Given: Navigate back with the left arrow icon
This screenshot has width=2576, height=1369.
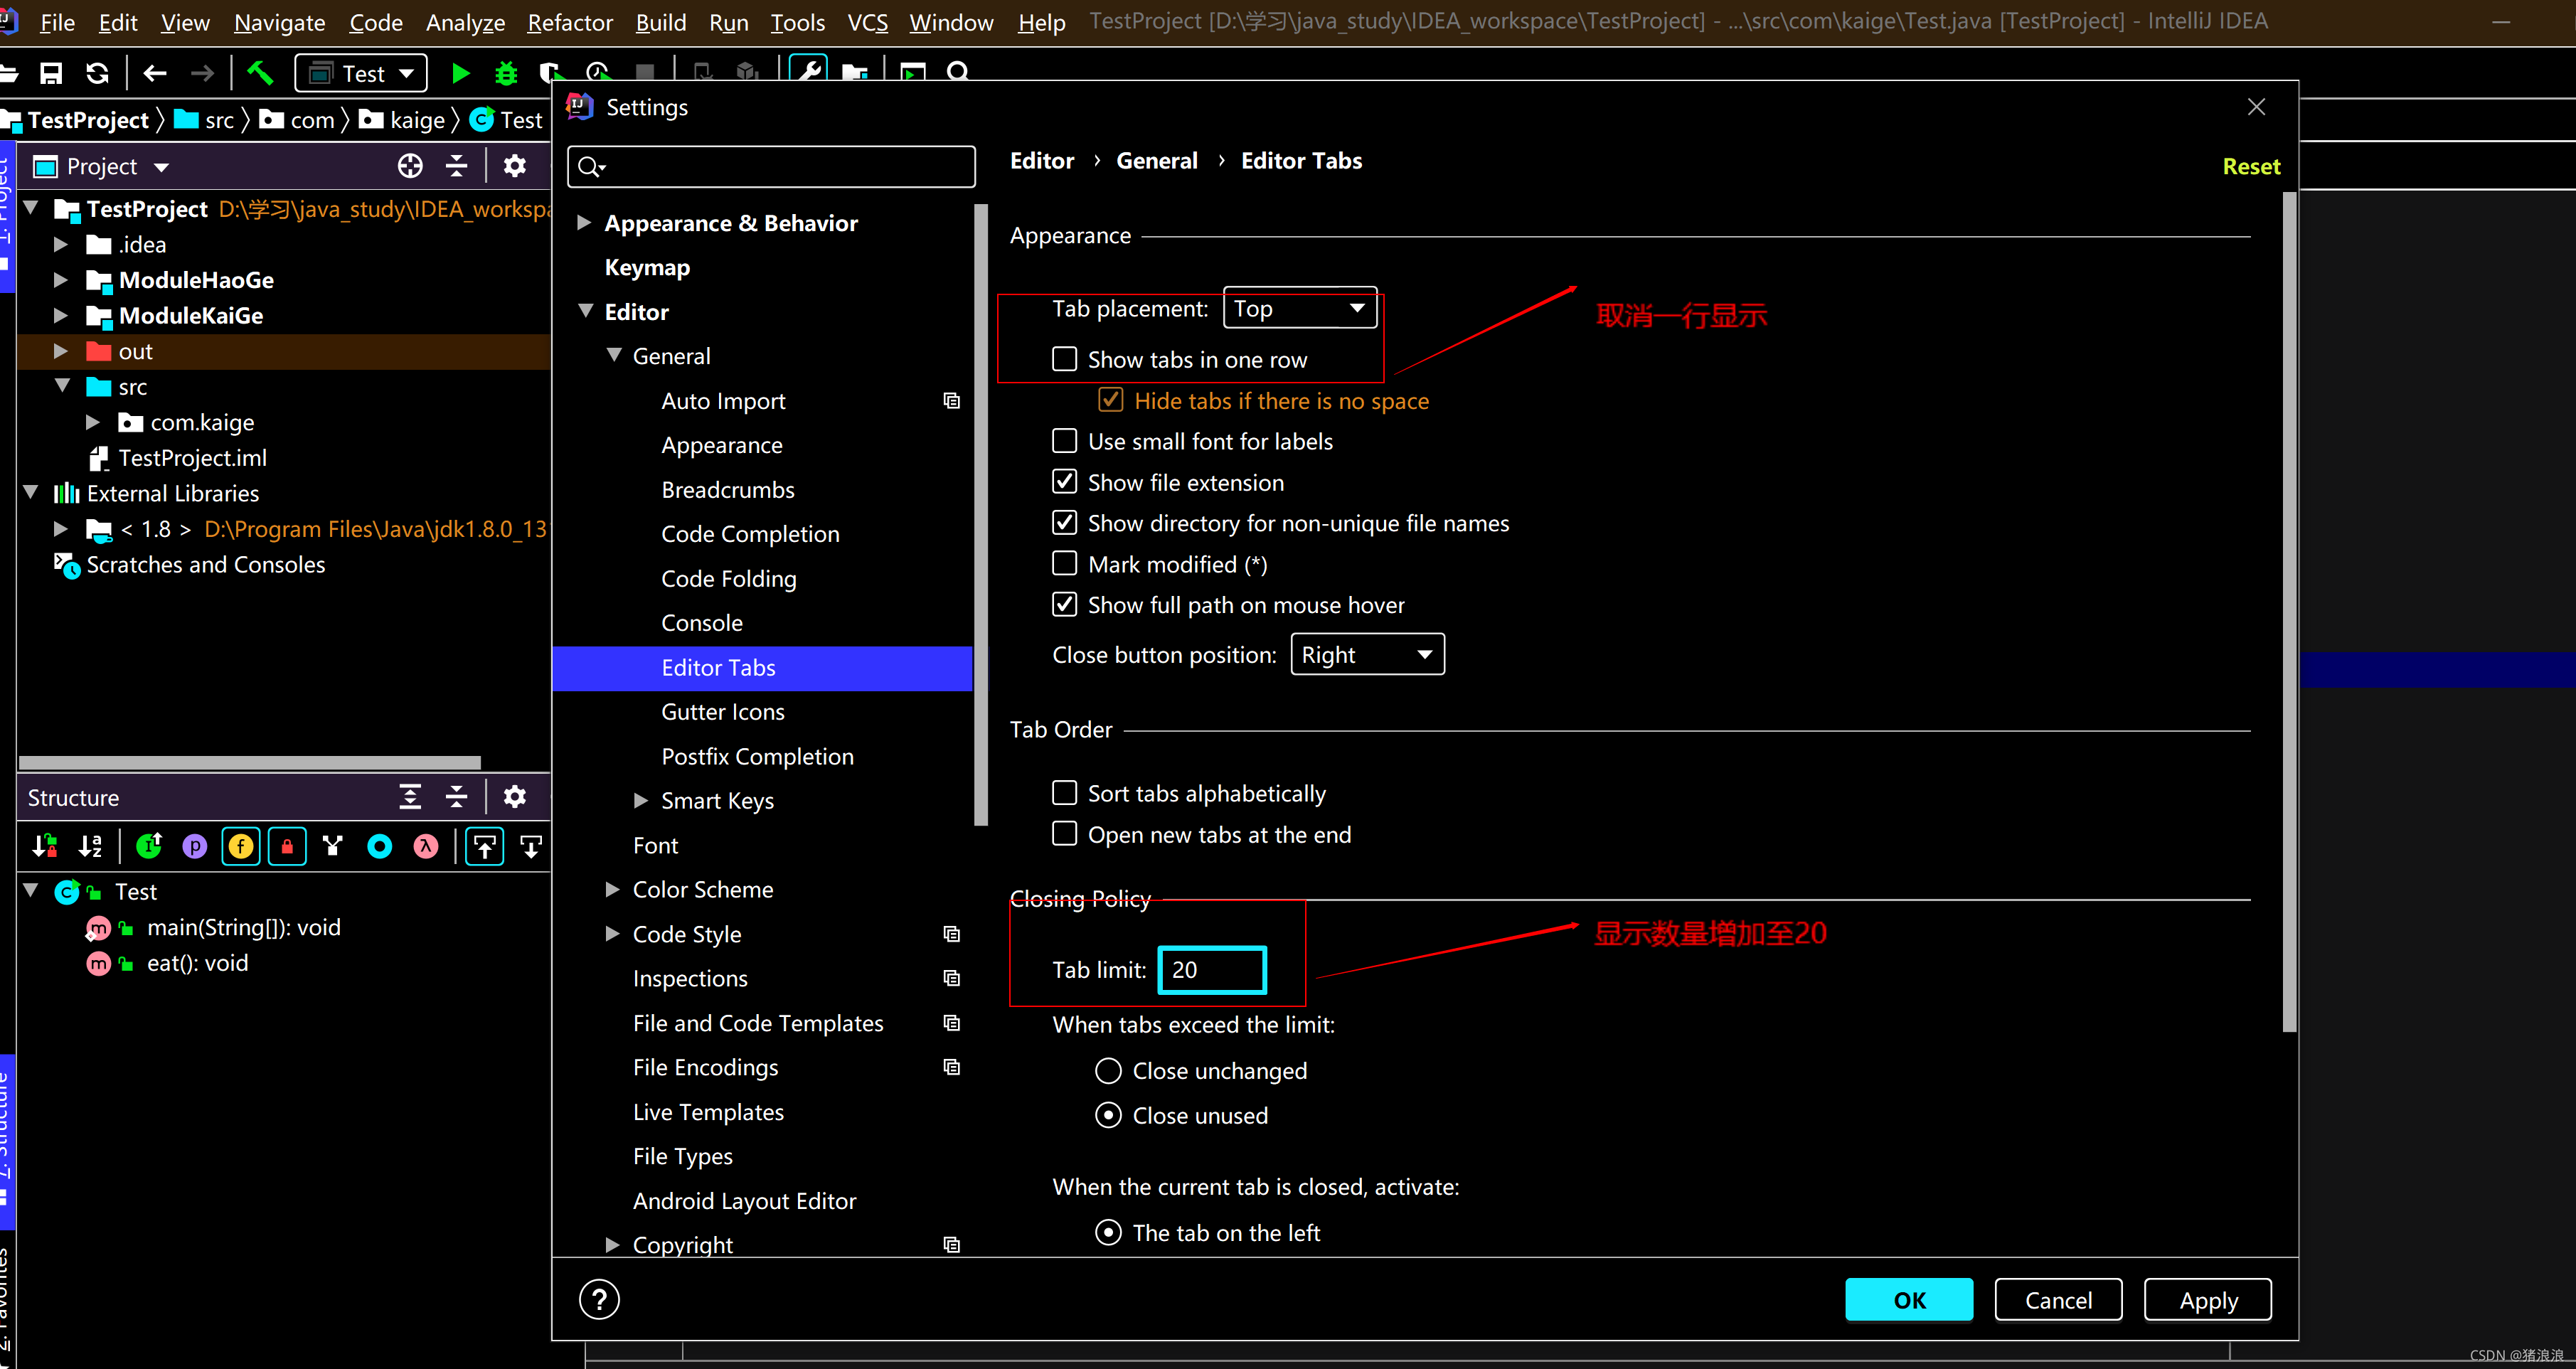Looking at the screenshot, I should point(154,73).
